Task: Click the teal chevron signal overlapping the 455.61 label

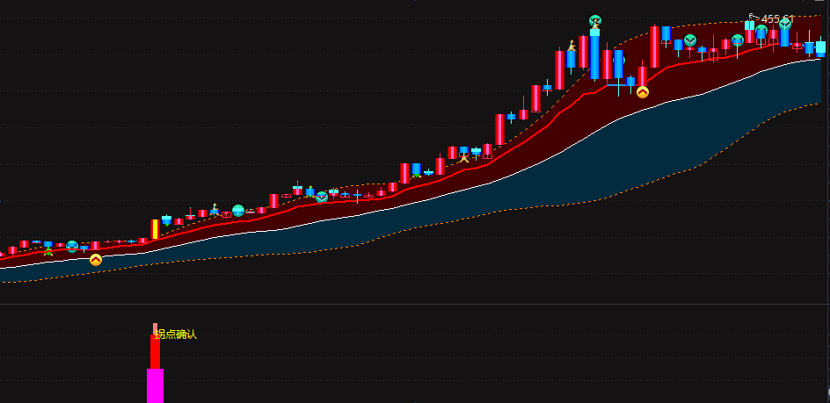Action: pyautogui.click(x=785, y=24)
